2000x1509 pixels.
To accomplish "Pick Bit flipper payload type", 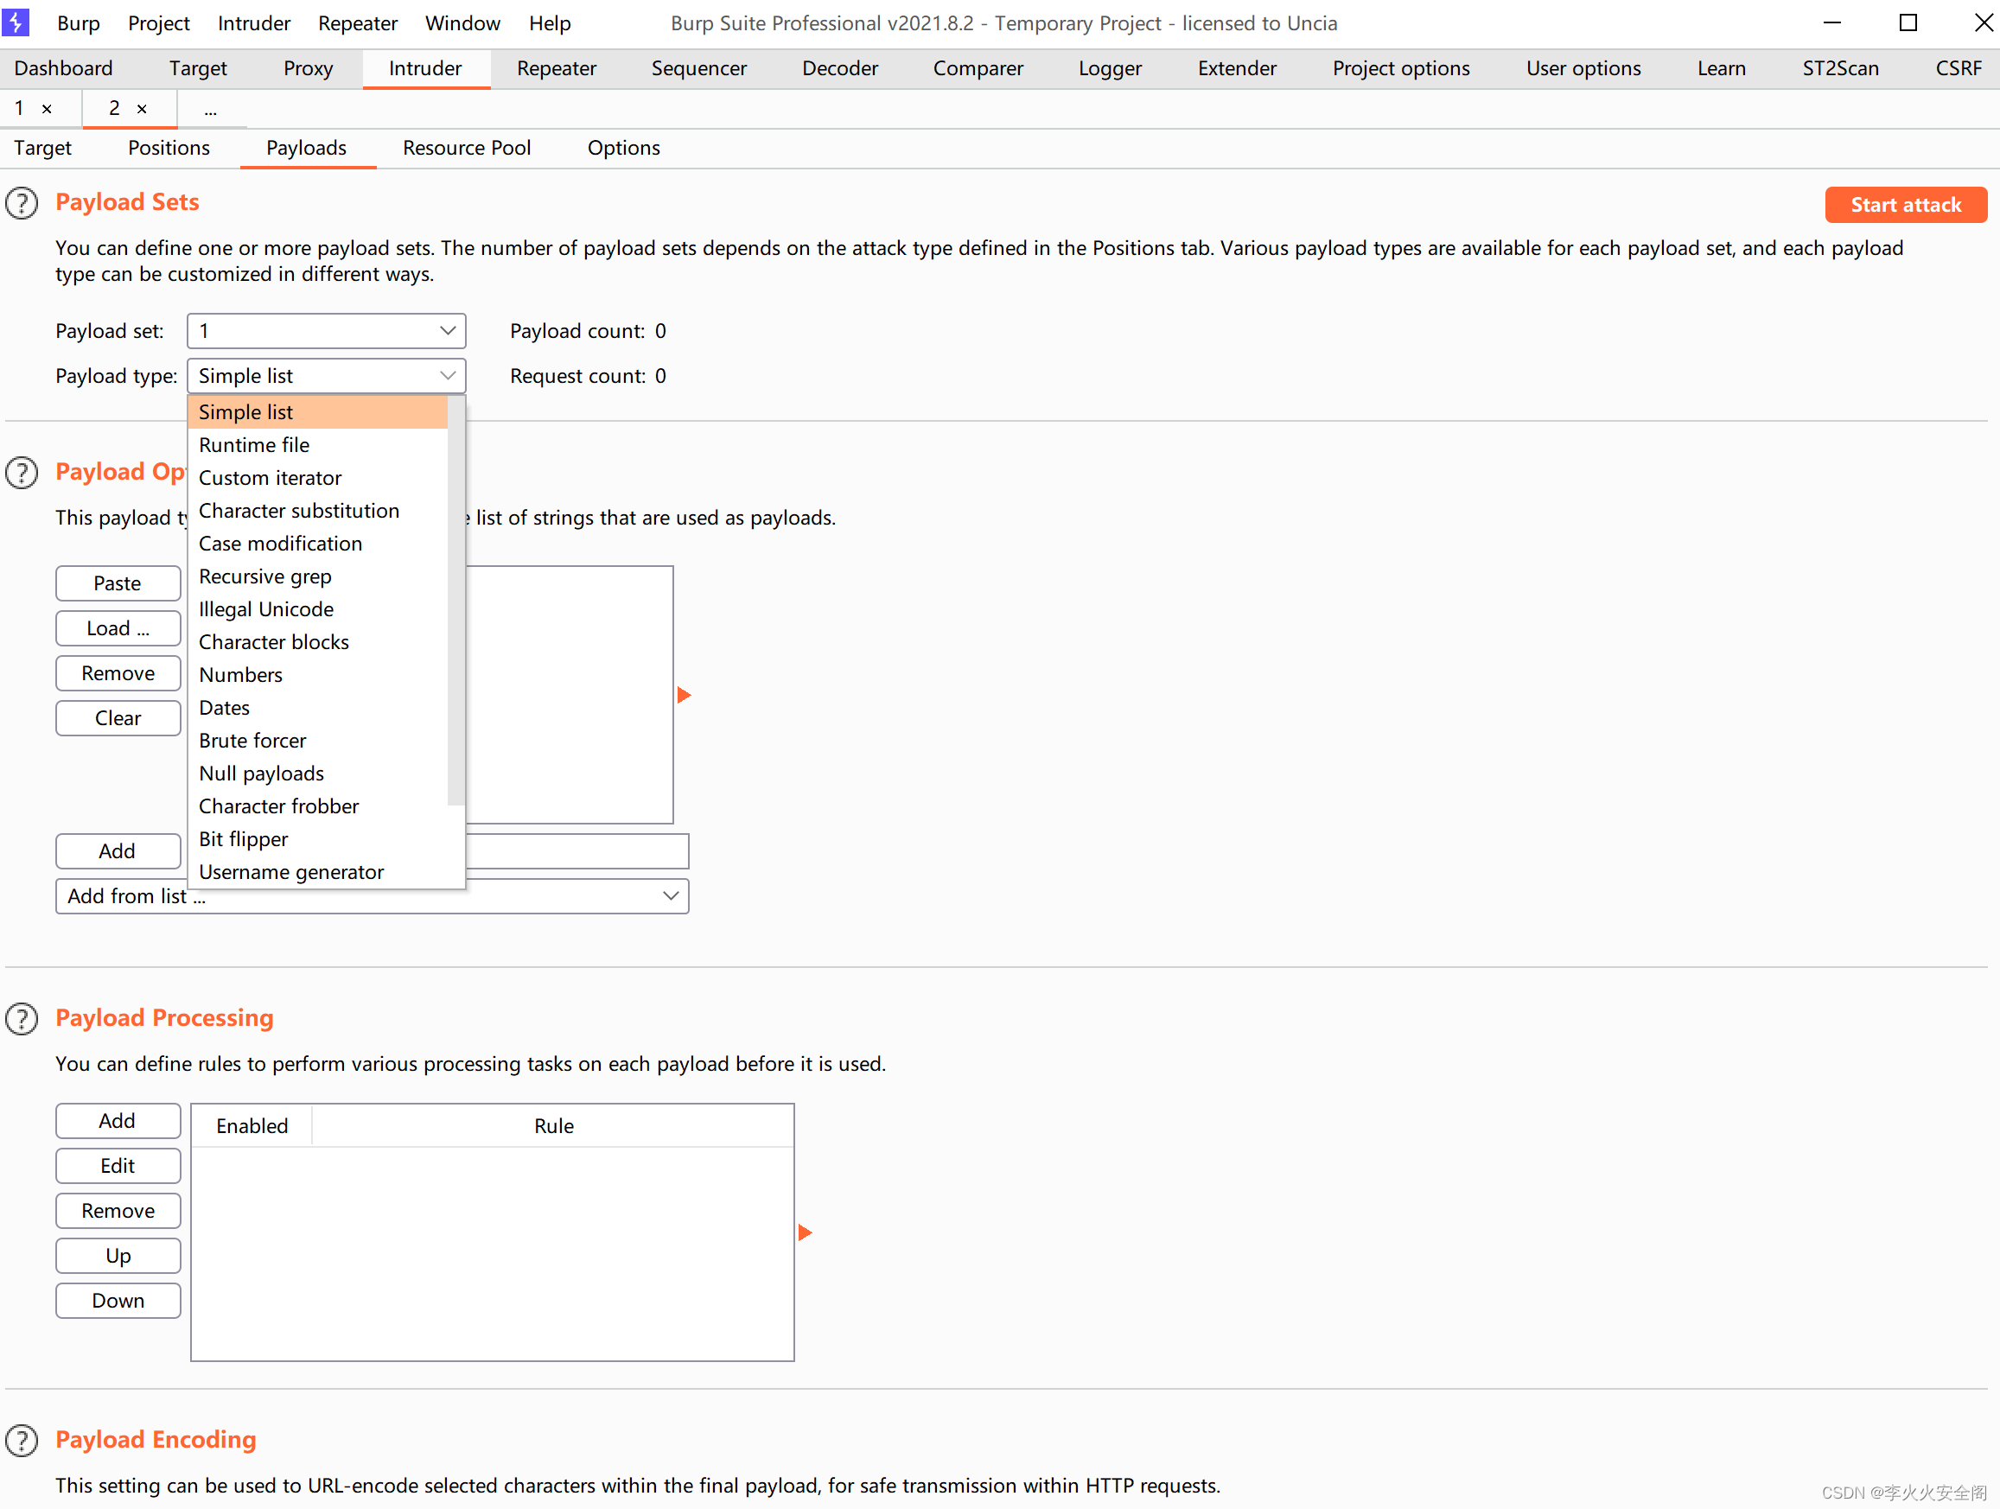I will click(x=317, y=839).
